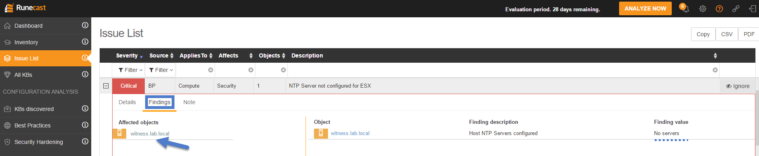
Task: Click 'Host NTP Servers configured' description
Action: click(503, 133)
